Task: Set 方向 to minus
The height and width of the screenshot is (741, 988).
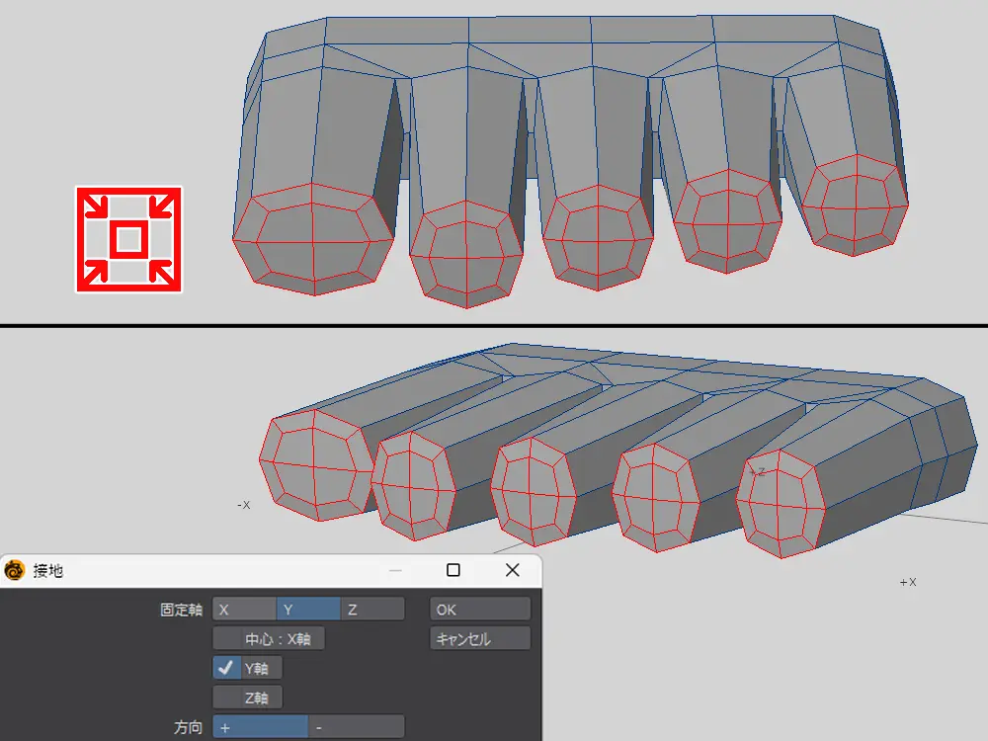Action: (x=356, y=727)
